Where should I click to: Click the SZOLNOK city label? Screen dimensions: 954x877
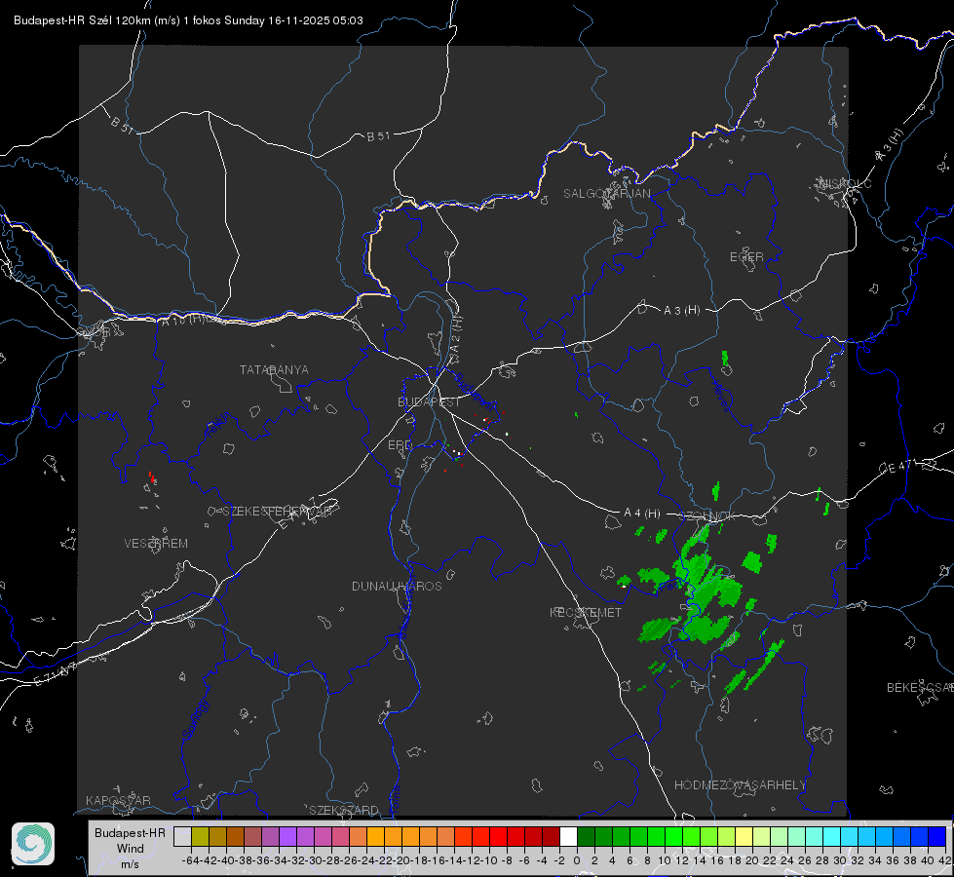click(707, 516)
